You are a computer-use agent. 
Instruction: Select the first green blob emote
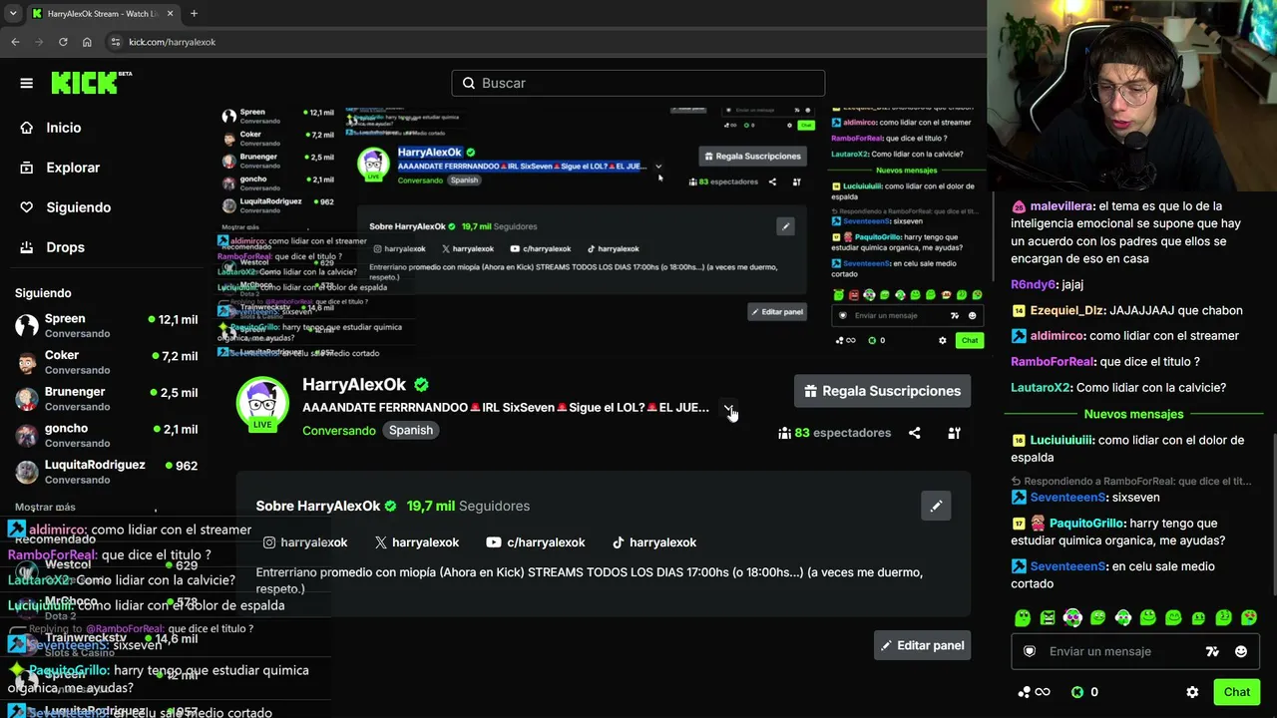click(1023, 618)
